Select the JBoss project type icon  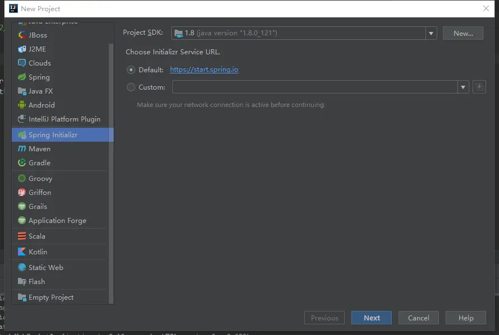click(x=22, y=35)
